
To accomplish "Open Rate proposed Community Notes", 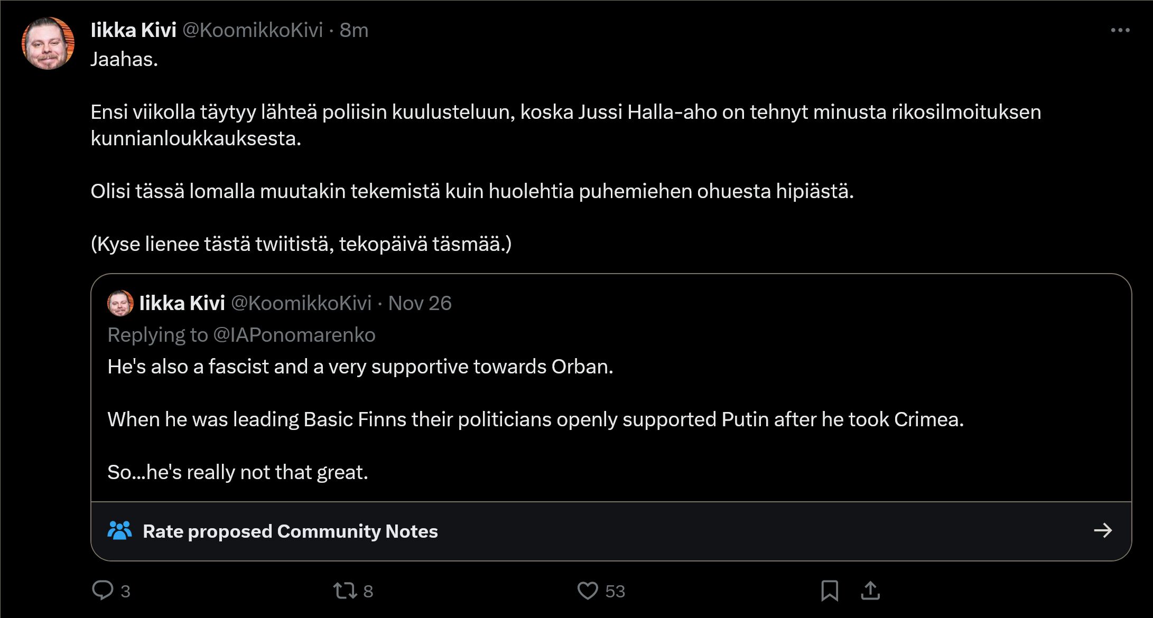I will pyautogui.click(x=290, y=531).
